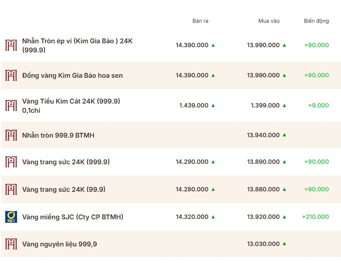Click the SJC logo icon
Image resolution: width=341 pixels, height=263 pixels.
[11, 217]
